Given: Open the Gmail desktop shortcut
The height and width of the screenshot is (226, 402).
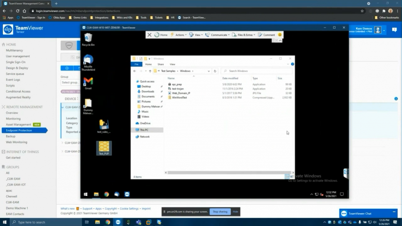Looking at the screenshot, I should (88, 84).
